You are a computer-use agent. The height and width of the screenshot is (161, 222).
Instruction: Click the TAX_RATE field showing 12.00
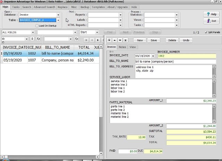coord(136,137)
